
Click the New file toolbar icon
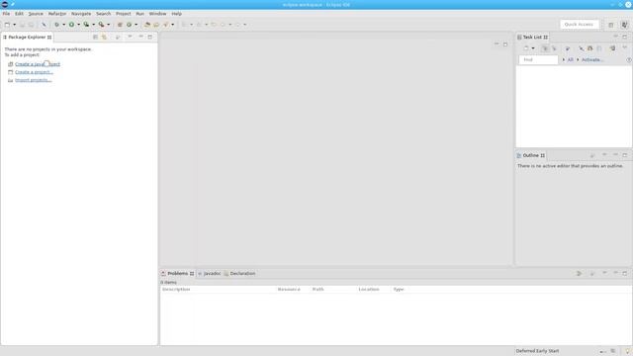coord(7,25)
